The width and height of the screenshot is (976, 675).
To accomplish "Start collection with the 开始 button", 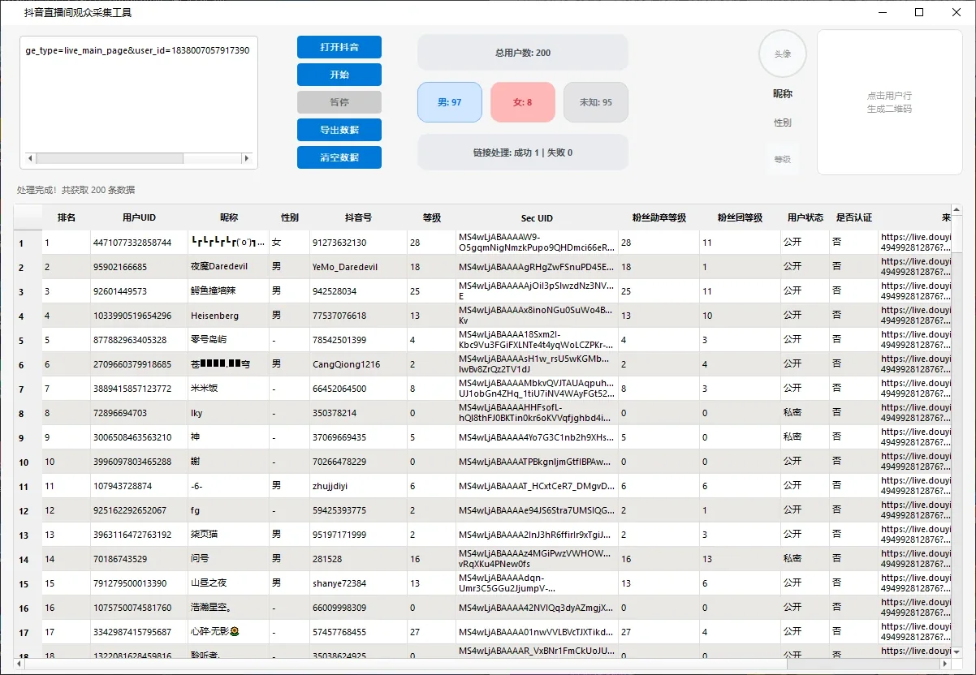I will click(x=339, y=75).
